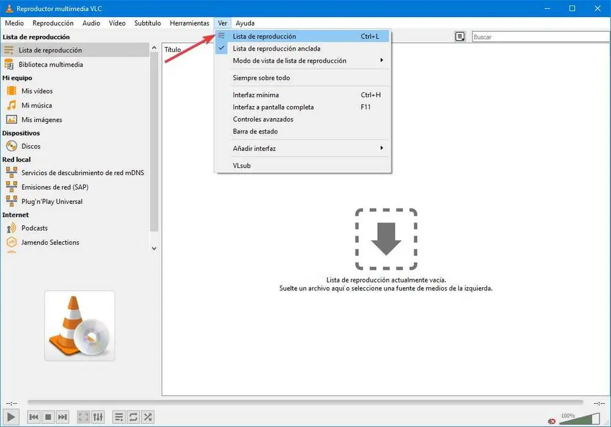
Task: Click the elapsed time label
Action: [x=12, y=403]
